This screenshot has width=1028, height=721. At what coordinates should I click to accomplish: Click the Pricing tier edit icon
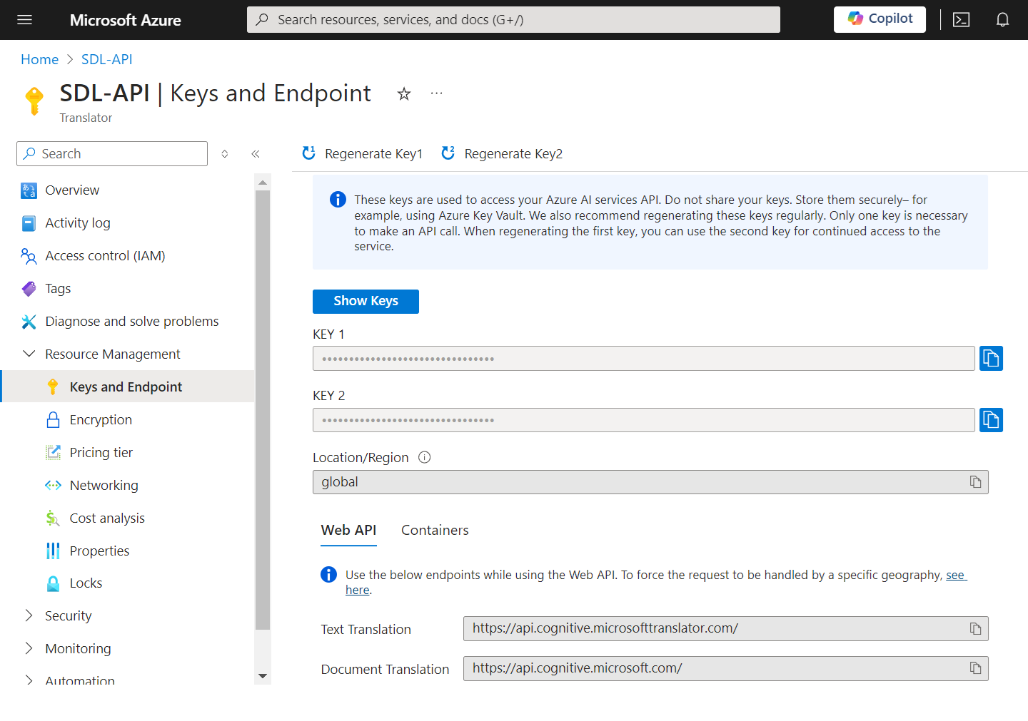click(53, 452)
